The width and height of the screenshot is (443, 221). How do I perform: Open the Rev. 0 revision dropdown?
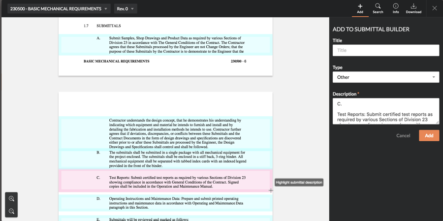tap(126, 9)
